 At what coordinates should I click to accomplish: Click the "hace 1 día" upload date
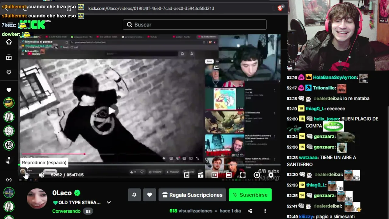pos(230,211)
